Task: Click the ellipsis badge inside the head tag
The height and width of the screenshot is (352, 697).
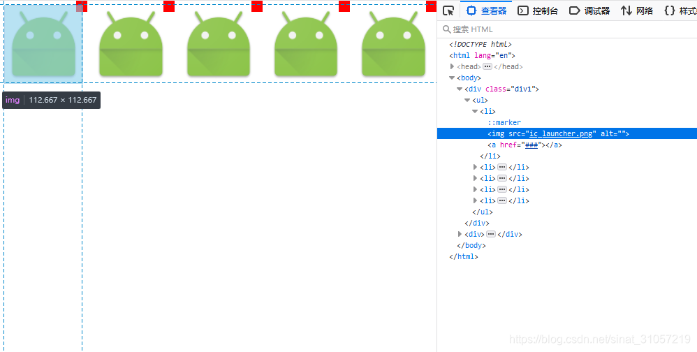Action: click(487, 66)
